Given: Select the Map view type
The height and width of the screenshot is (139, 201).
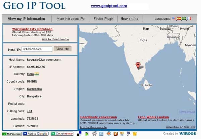Looking at the screenshot, I should 146,29.
